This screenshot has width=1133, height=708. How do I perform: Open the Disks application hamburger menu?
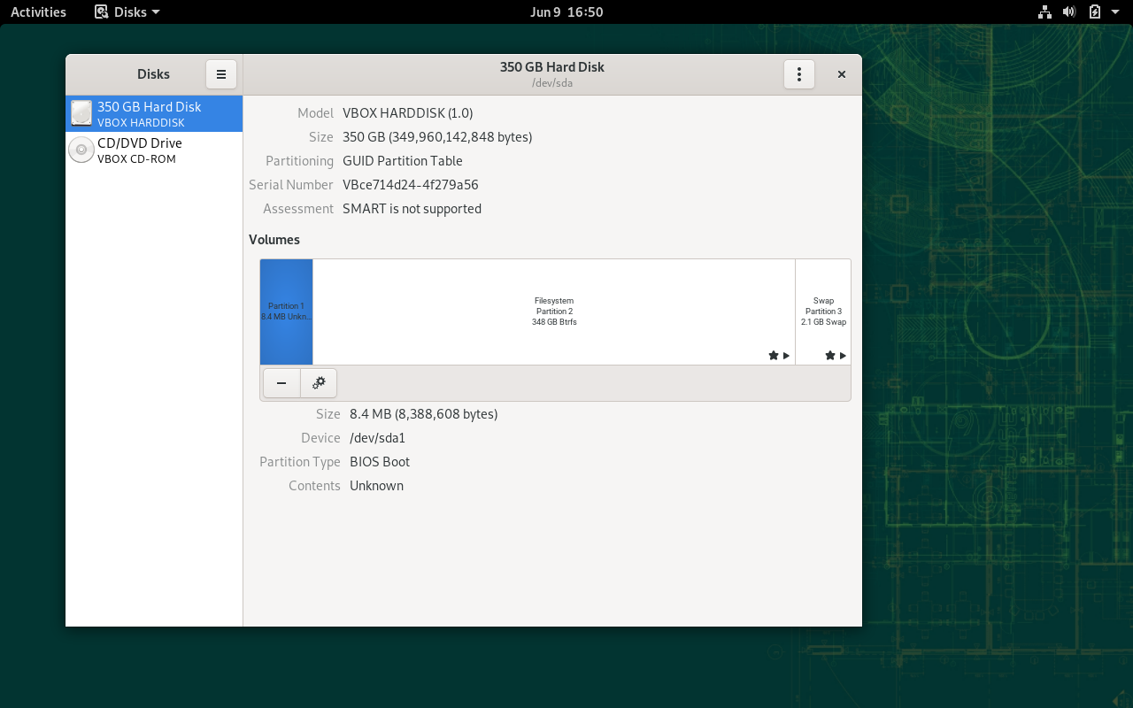tap(221, 74)
